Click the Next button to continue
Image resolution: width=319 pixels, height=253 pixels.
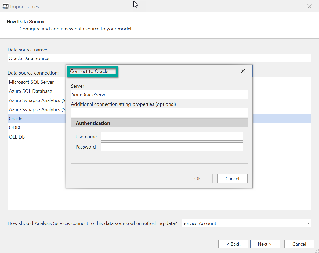pos(265,244)
